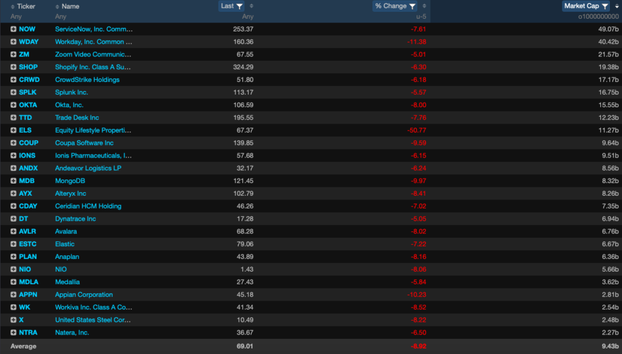Screen dimensions: 622x354
Task: Click plus icon beside PLAN
Action: (13, 256)
